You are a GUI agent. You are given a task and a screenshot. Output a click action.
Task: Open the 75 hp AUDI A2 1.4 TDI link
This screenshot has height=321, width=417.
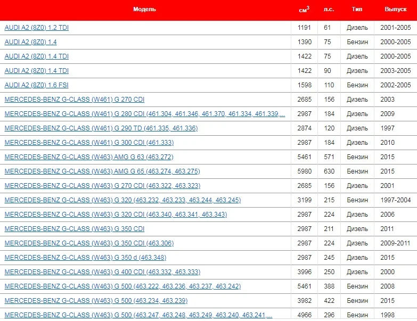[36, 56]
